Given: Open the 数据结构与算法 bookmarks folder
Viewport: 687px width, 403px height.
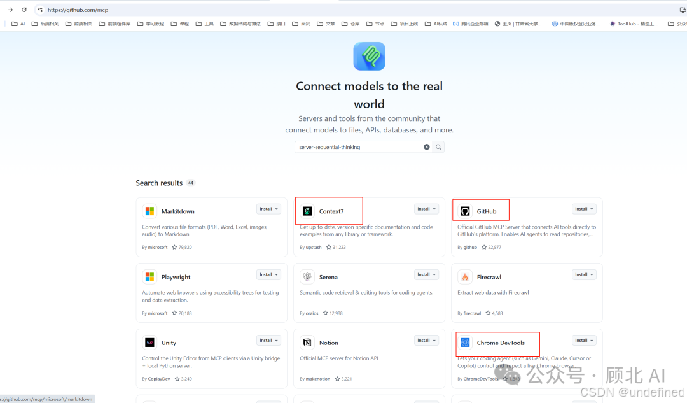Looking at the screenshot, I should pos(240,24).
